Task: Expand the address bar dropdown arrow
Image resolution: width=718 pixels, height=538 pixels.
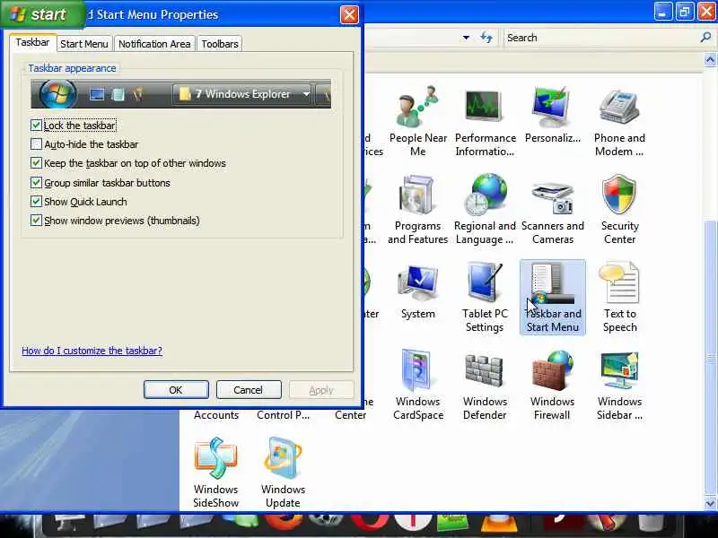Action: (466, 38)
